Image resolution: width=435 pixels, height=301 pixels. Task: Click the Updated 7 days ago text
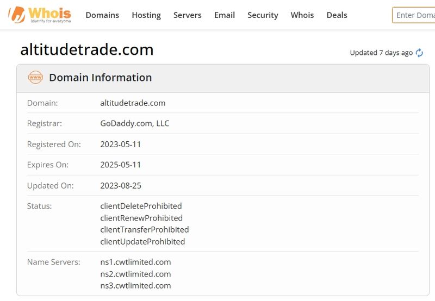[381, 53]
